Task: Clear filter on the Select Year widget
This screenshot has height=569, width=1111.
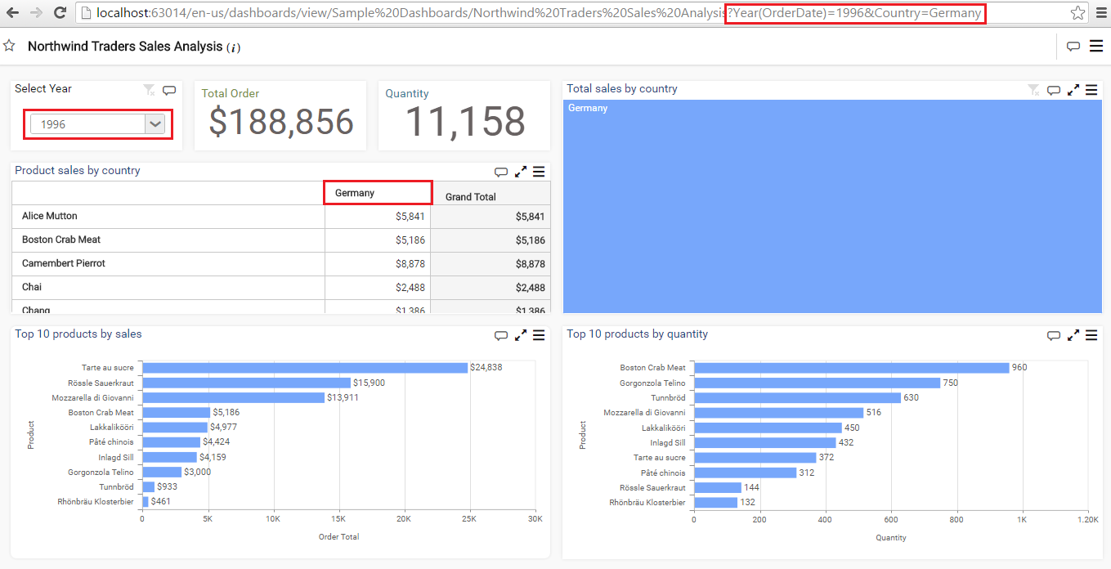Action: (x=149, y=90)
